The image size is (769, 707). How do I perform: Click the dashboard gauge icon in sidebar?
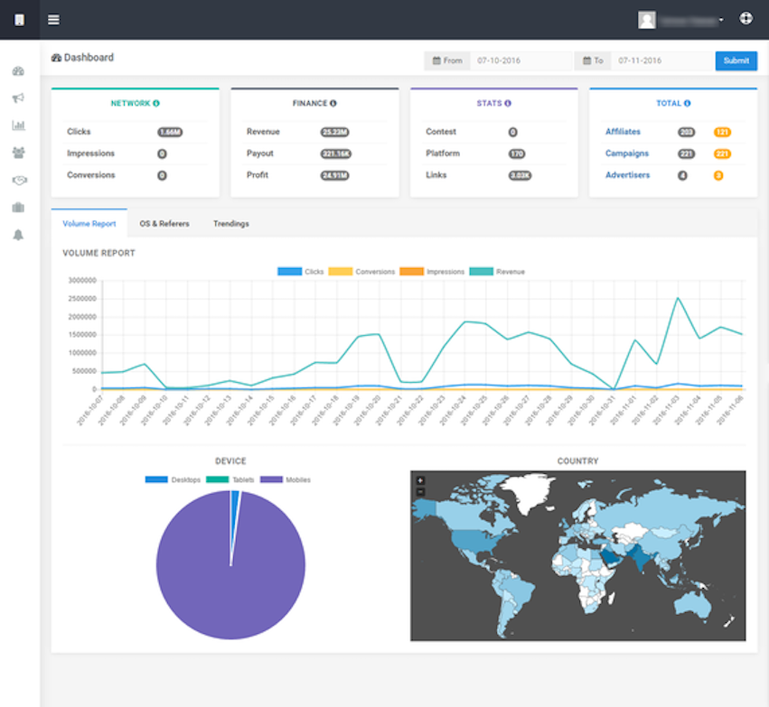pyautogui.click(x=18, y=71)
